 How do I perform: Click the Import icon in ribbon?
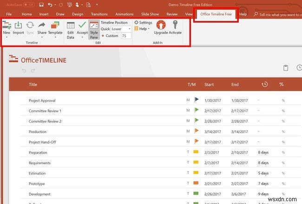pyautogui.click(x=18, y=25)
